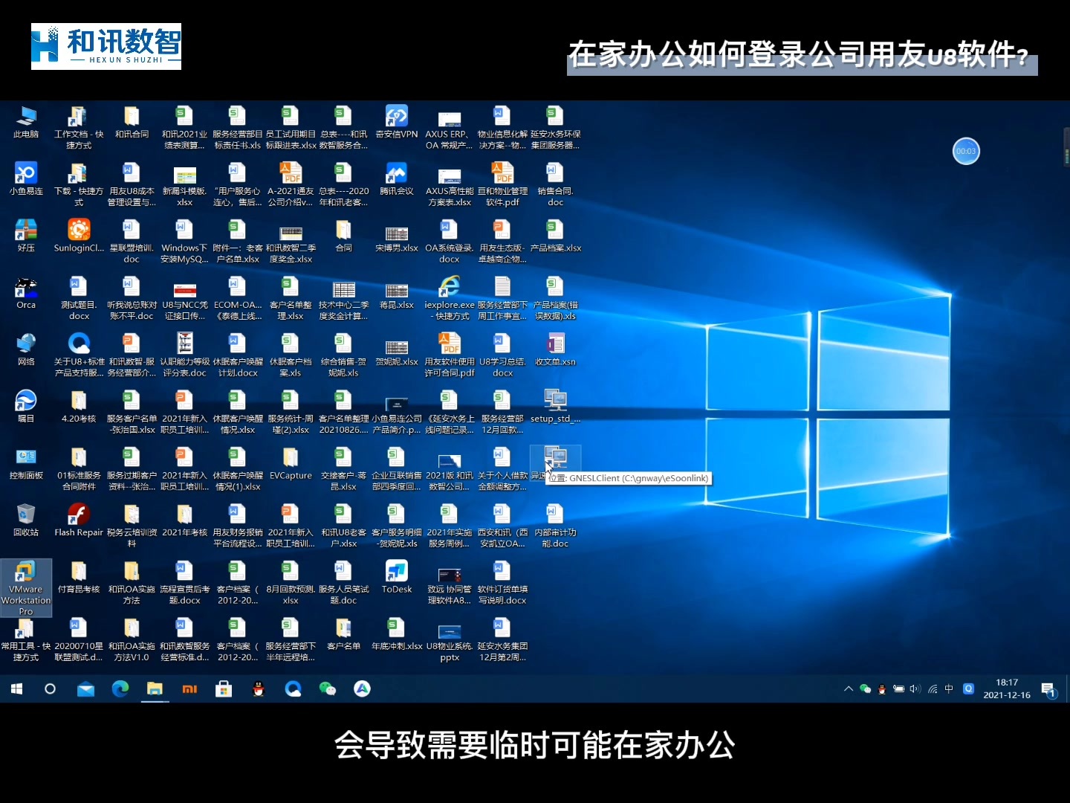The width and height of the screenshot is (1070, 803).
Task: Open the 奇安信VPN desktop icon
Action: click(396, 123)
